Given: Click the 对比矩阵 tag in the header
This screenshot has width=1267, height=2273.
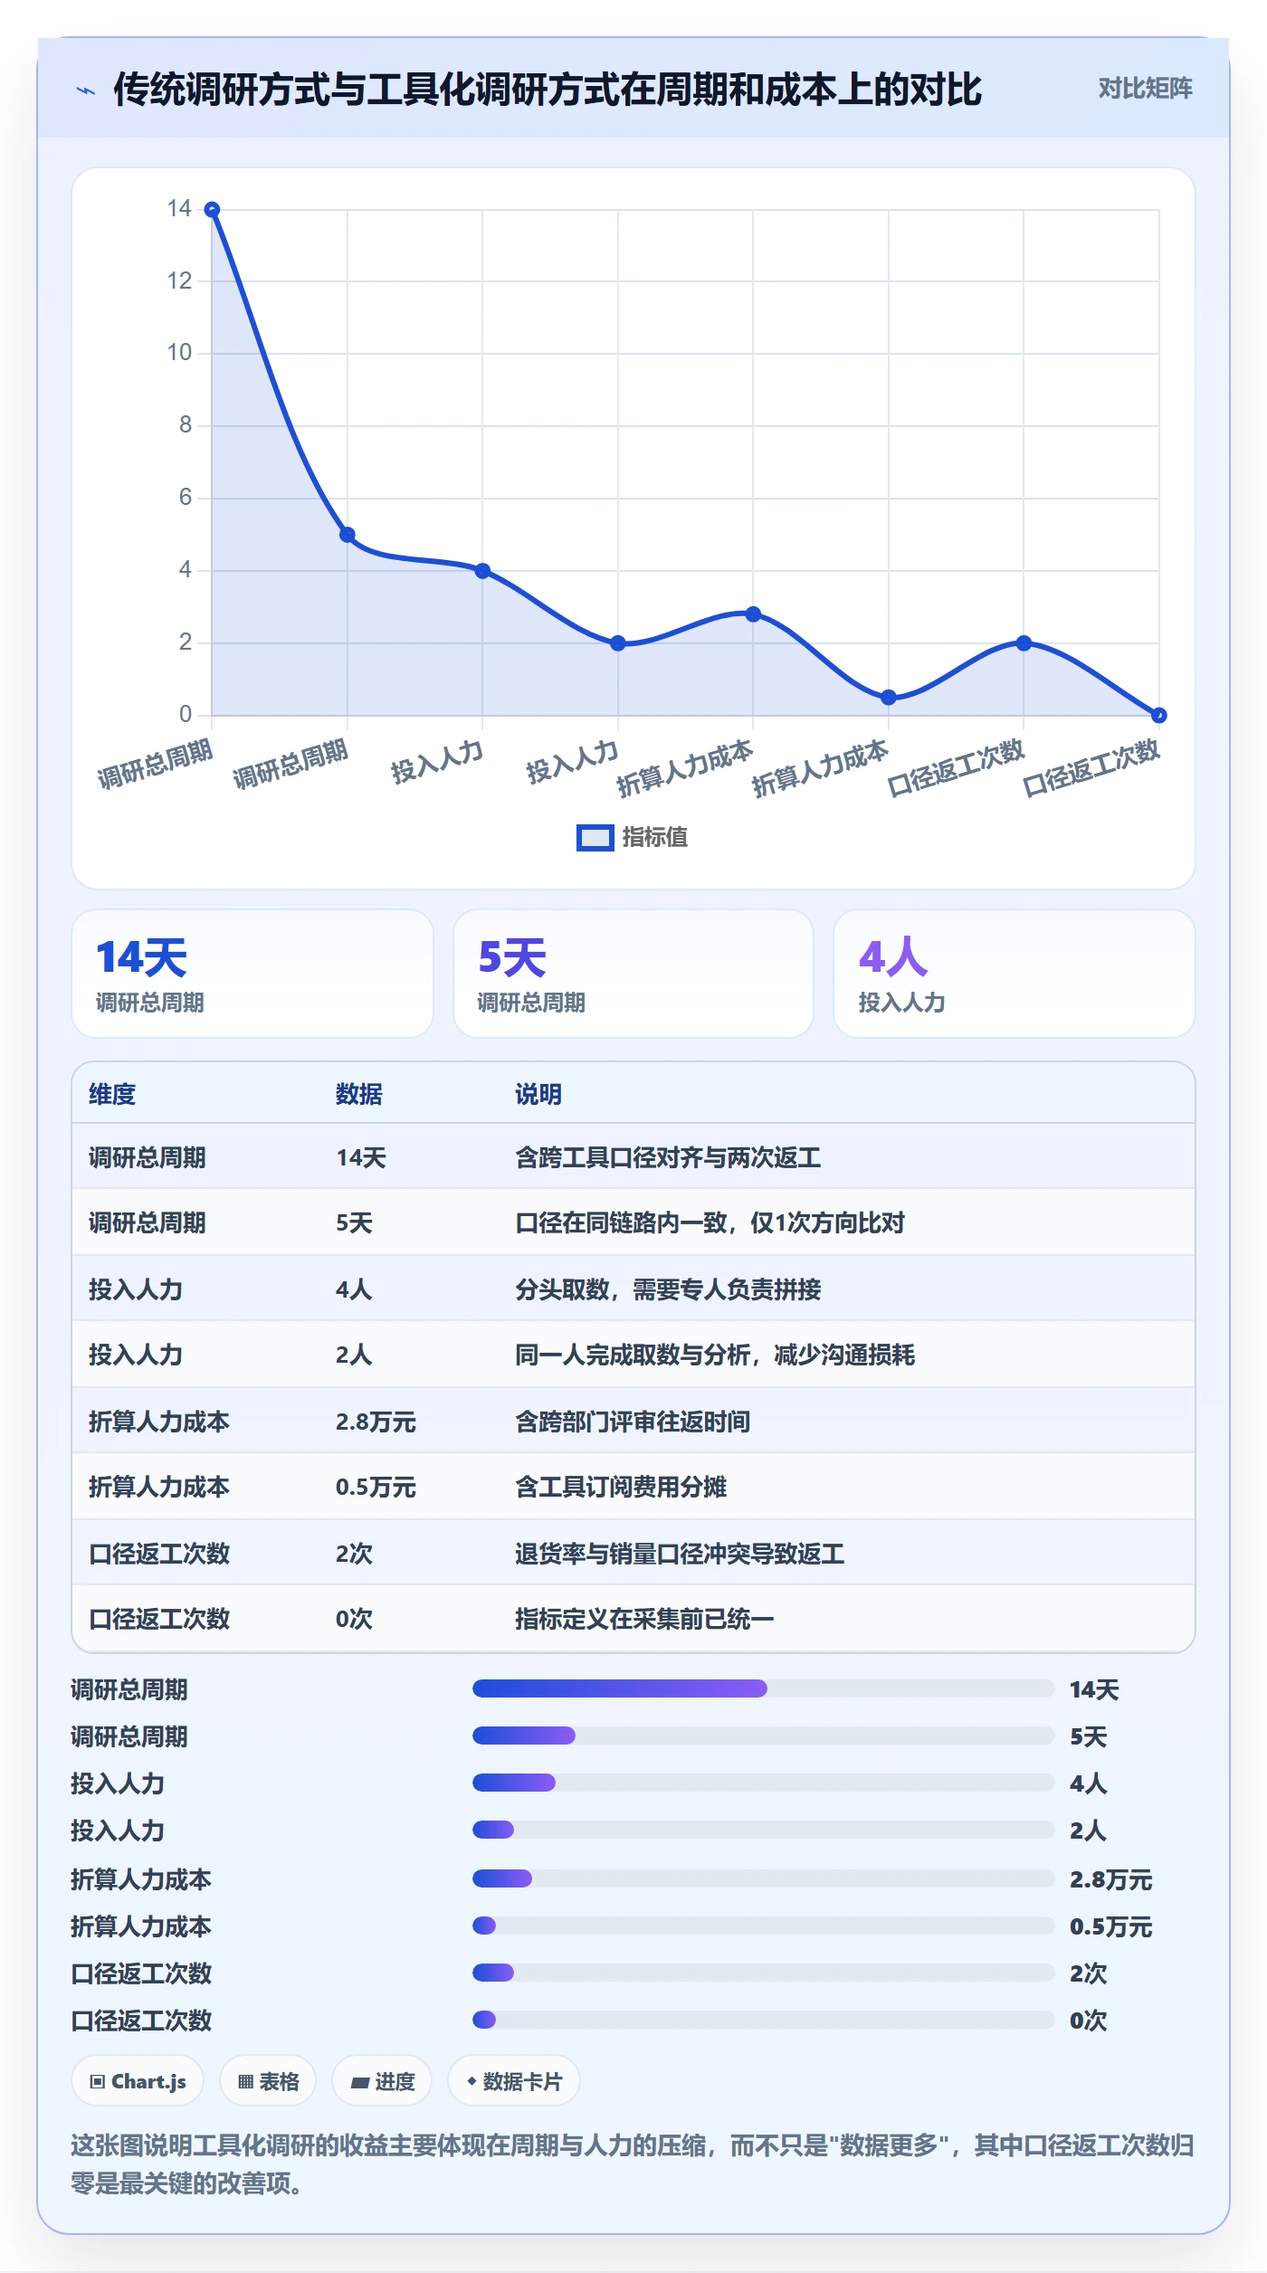Looking at the screenshot, I should click(x=1145, y=89).
